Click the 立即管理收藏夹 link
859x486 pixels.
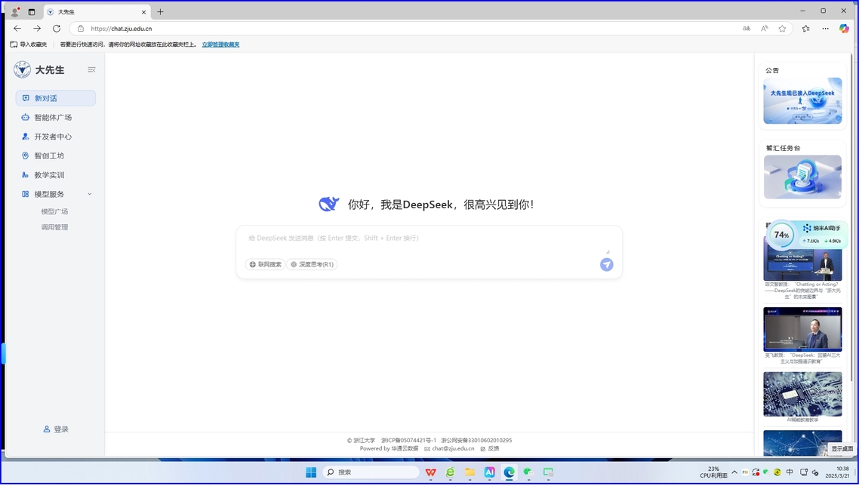tap(220, 45)
